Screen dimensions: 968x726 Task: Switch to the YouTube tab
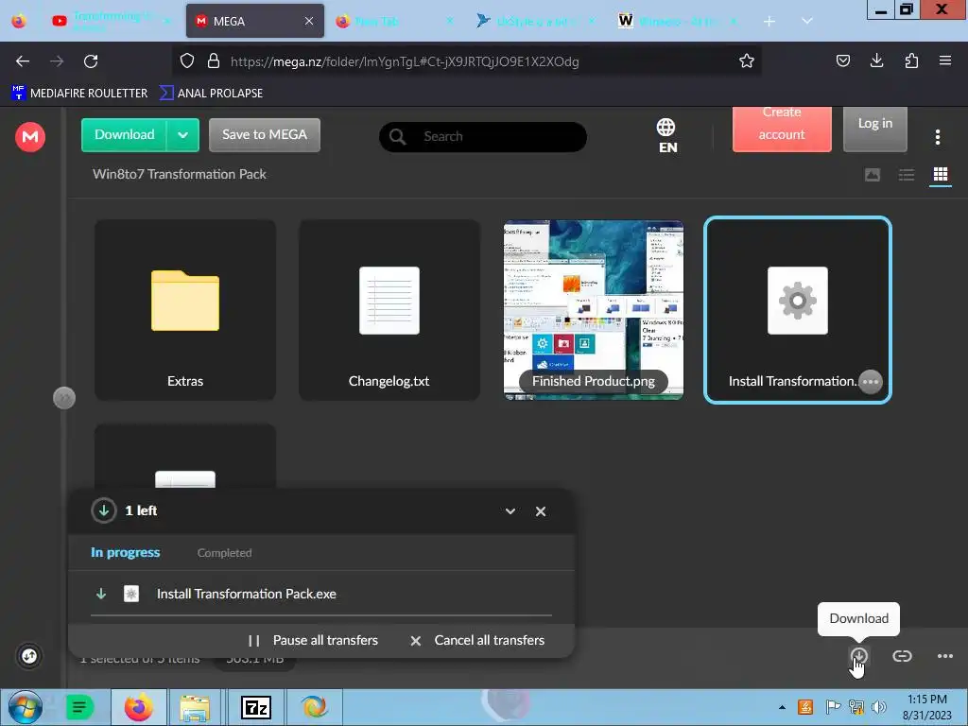tap(112, 21)
